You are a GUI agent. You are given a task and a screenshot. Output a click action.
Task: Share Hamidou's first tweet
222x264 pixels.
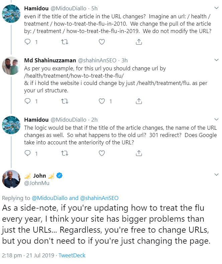pos(139,42)
